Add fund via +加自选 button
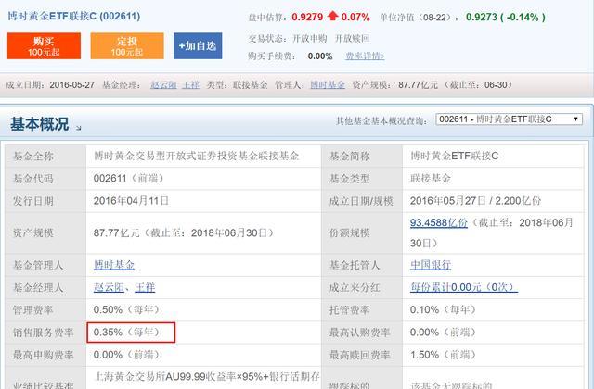The width and height of the screenshot is (594, 389). pos(198,45)
